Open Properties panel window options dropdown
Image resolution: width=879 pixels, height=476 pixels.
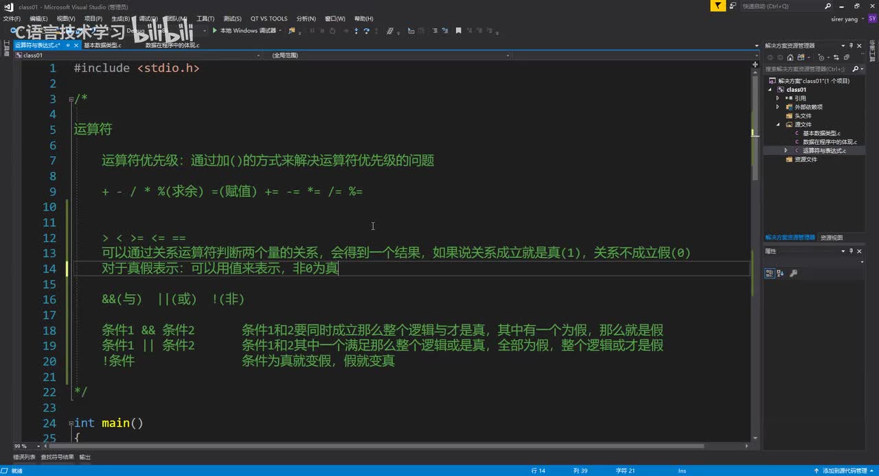[843, 251]
